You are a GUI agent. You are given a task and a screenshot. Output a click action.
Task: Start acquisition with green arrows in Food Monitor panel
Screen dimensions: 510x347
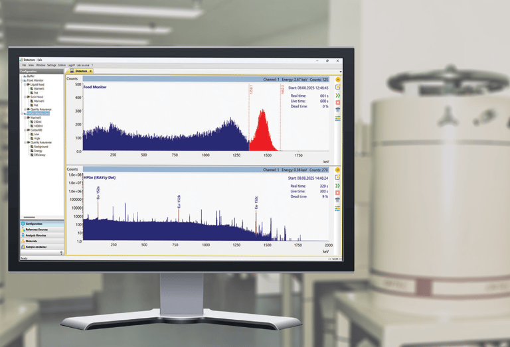337,95
